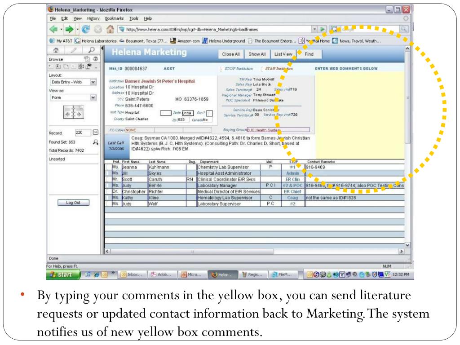Open the Firefox Home page icon
Viewport: 460px width, 345px height.
(x=110, y=29)
